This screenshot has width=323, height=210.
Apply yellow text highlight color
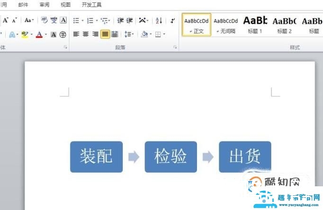[x=25, y=35]
